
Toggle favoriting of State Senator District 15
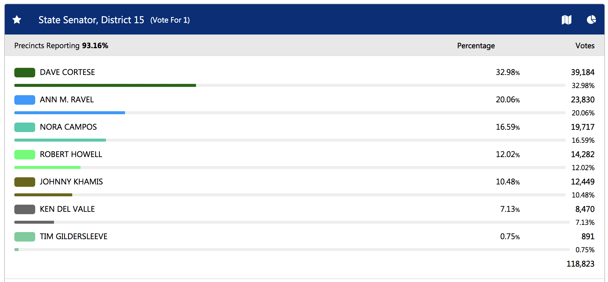[x=17, y=20]
